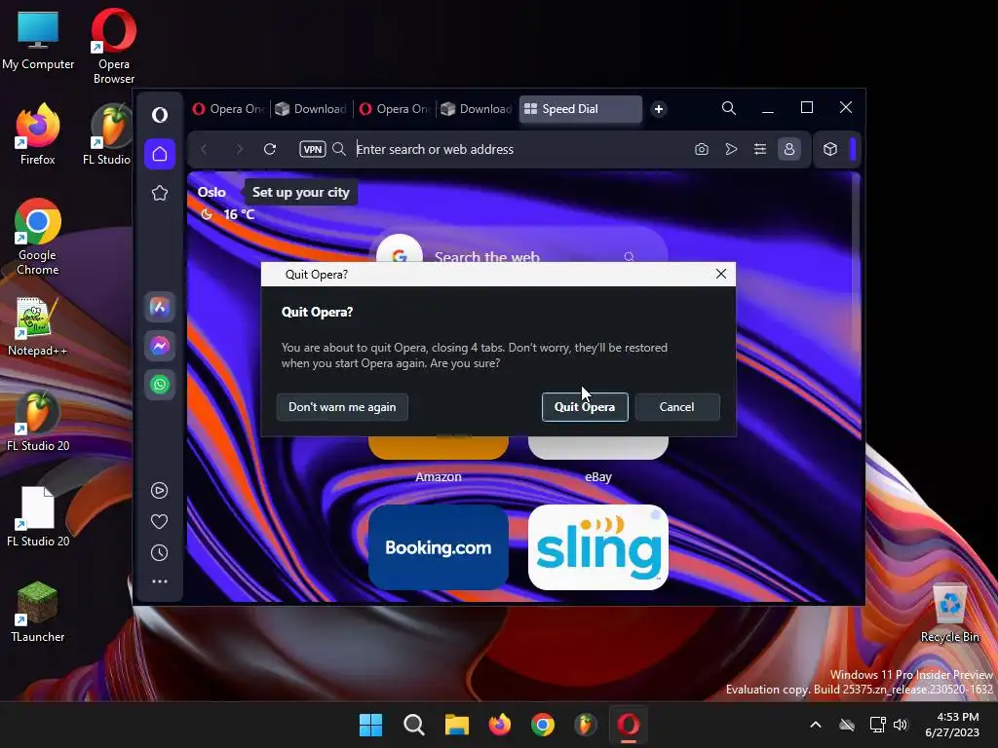Select the Speed Dial tab
Viewport: 998px width, 748px height.
[x=581, y=109]
